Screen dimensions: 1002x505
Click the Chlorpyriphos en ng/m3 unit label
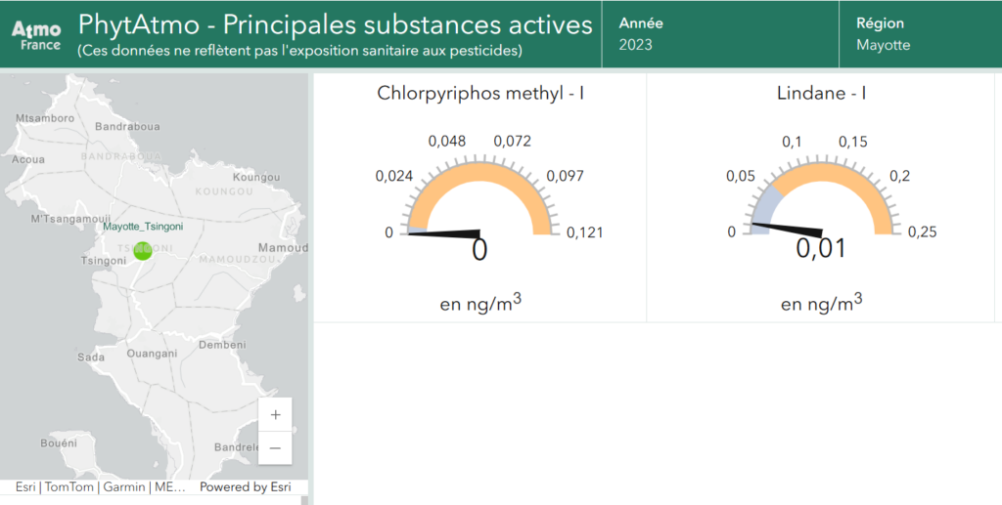pyautogui.click(x=480, y=303)
